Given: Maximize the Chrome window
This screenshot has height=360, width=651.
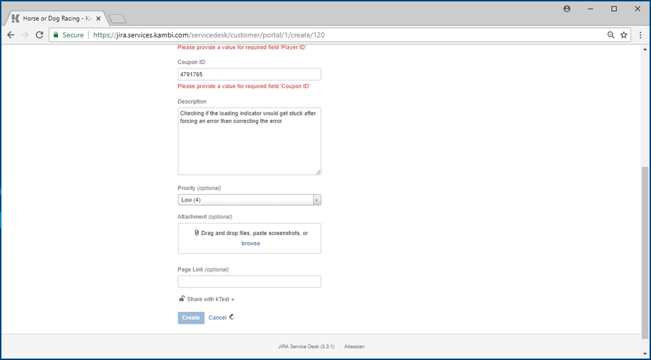Looking at the screenshot, I should [x=614, y=8].
